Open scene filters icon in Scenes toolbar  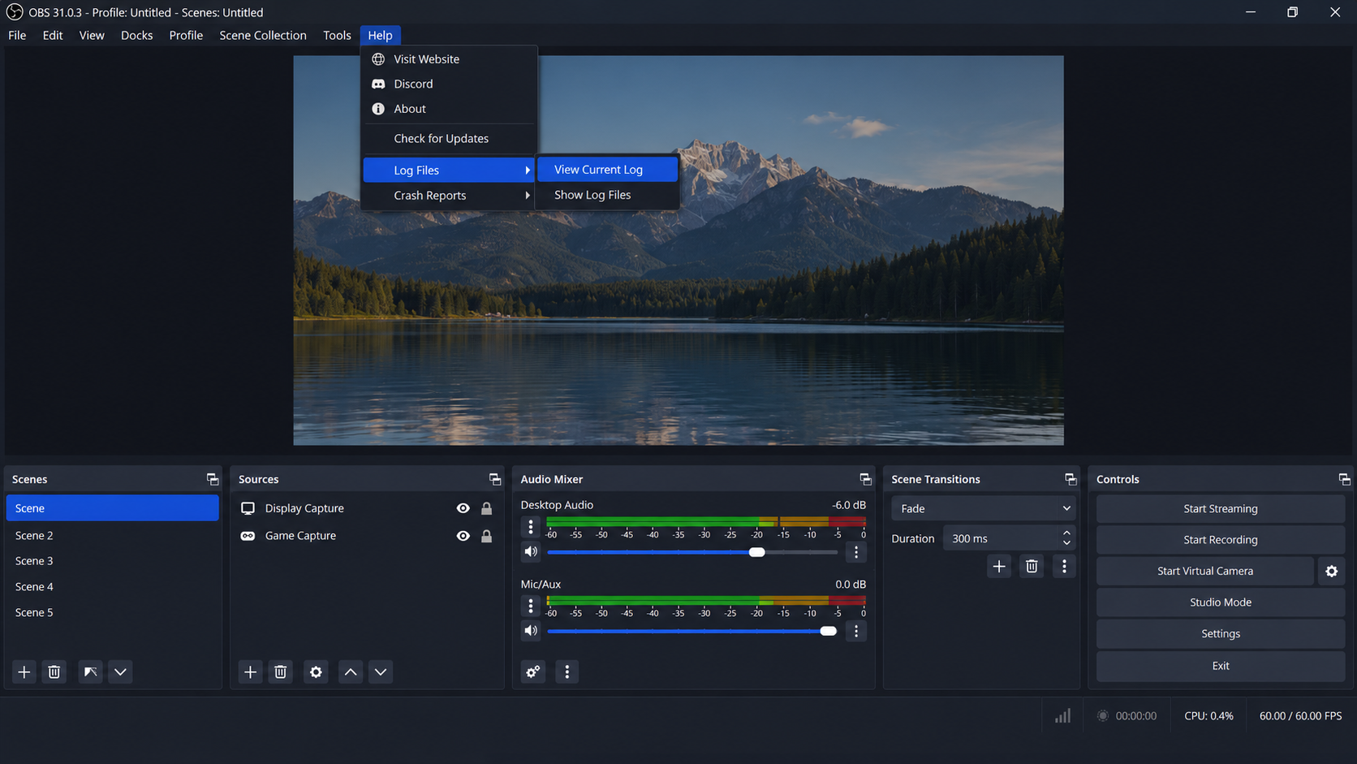90,671
